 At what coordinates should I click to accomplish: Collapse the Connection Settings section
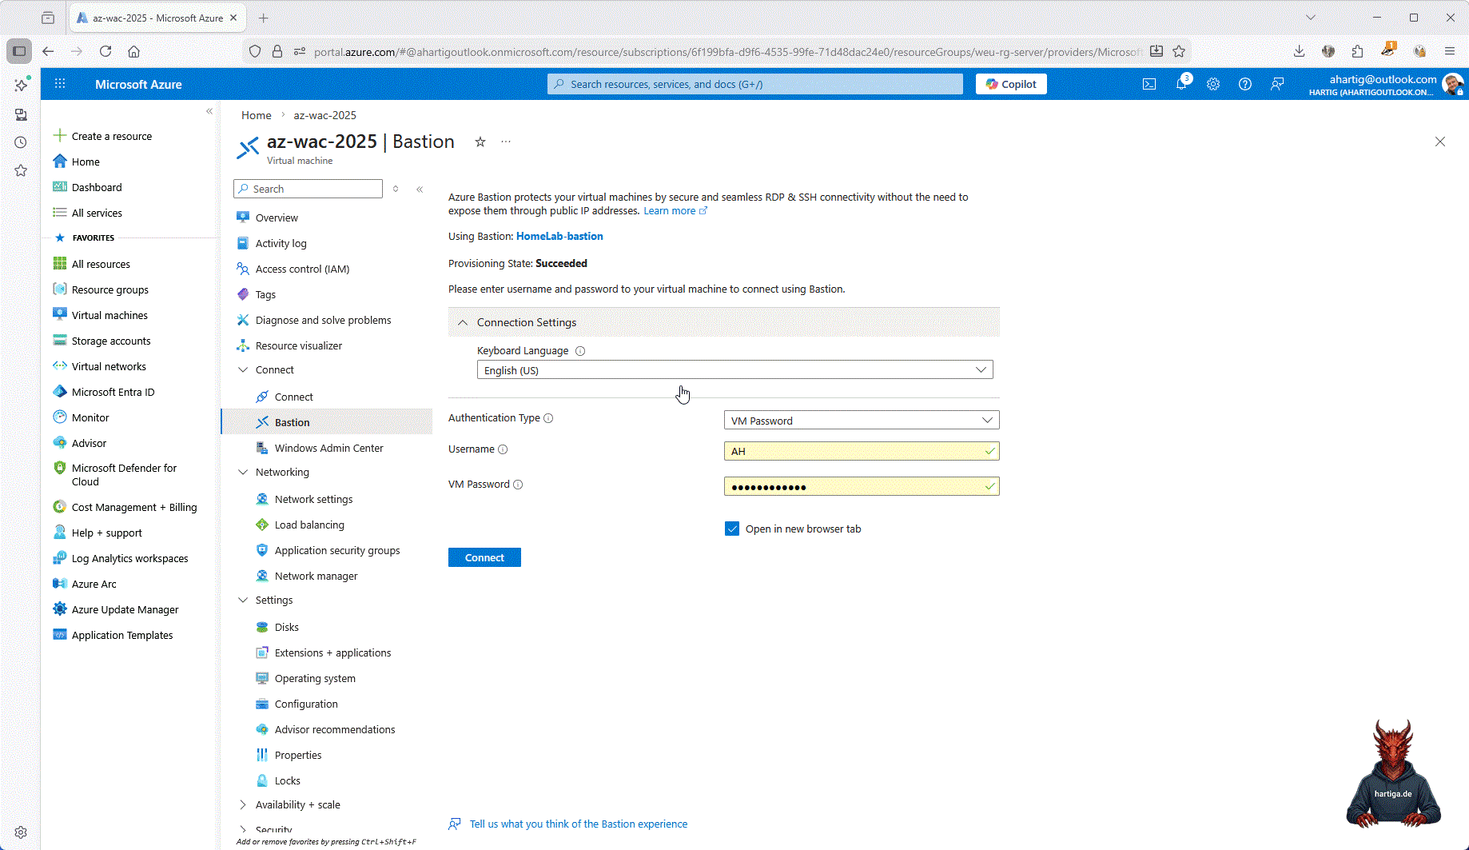[463, 322]
